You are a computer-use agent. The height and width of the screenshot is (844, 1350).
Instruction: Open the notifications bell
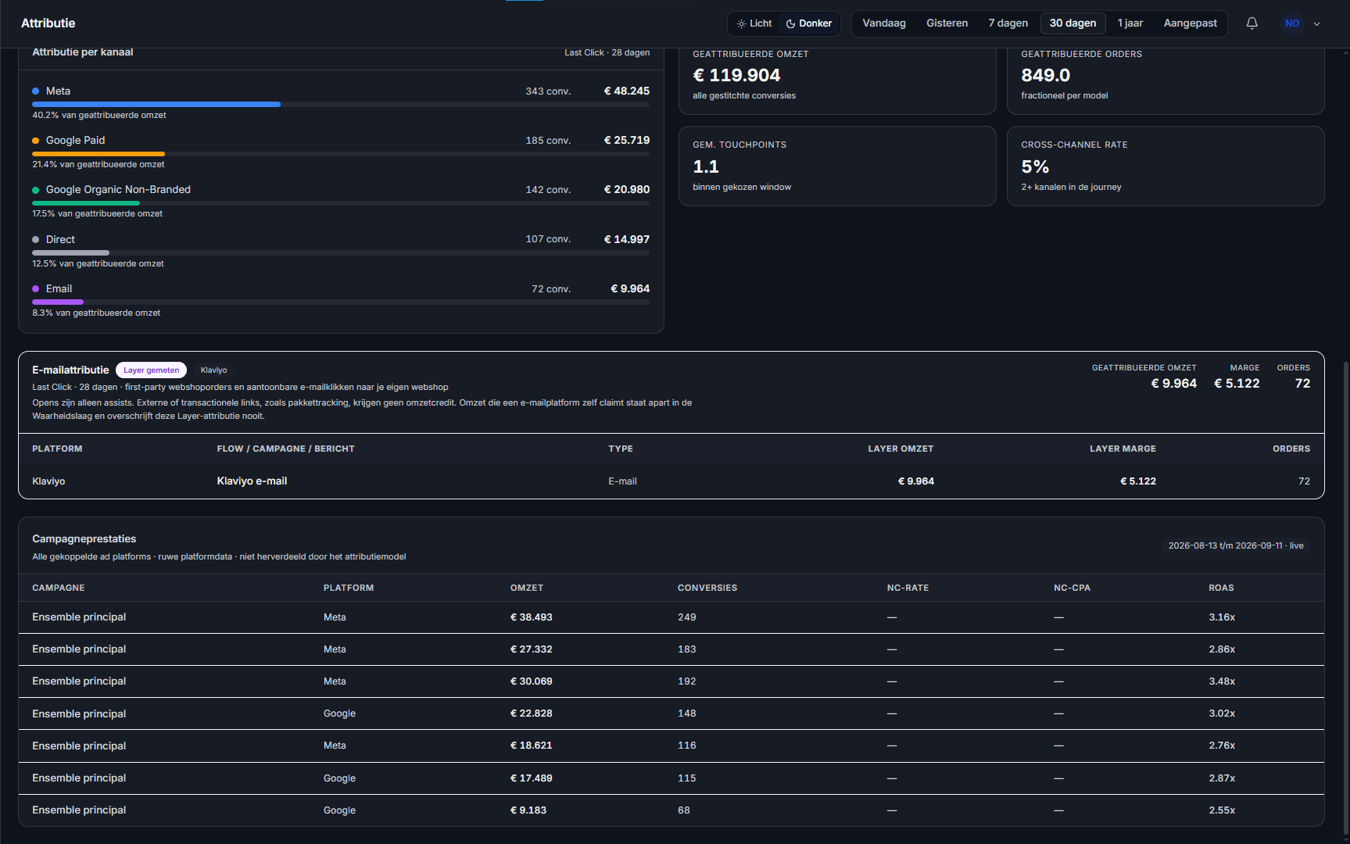(x=1252, y=23)
